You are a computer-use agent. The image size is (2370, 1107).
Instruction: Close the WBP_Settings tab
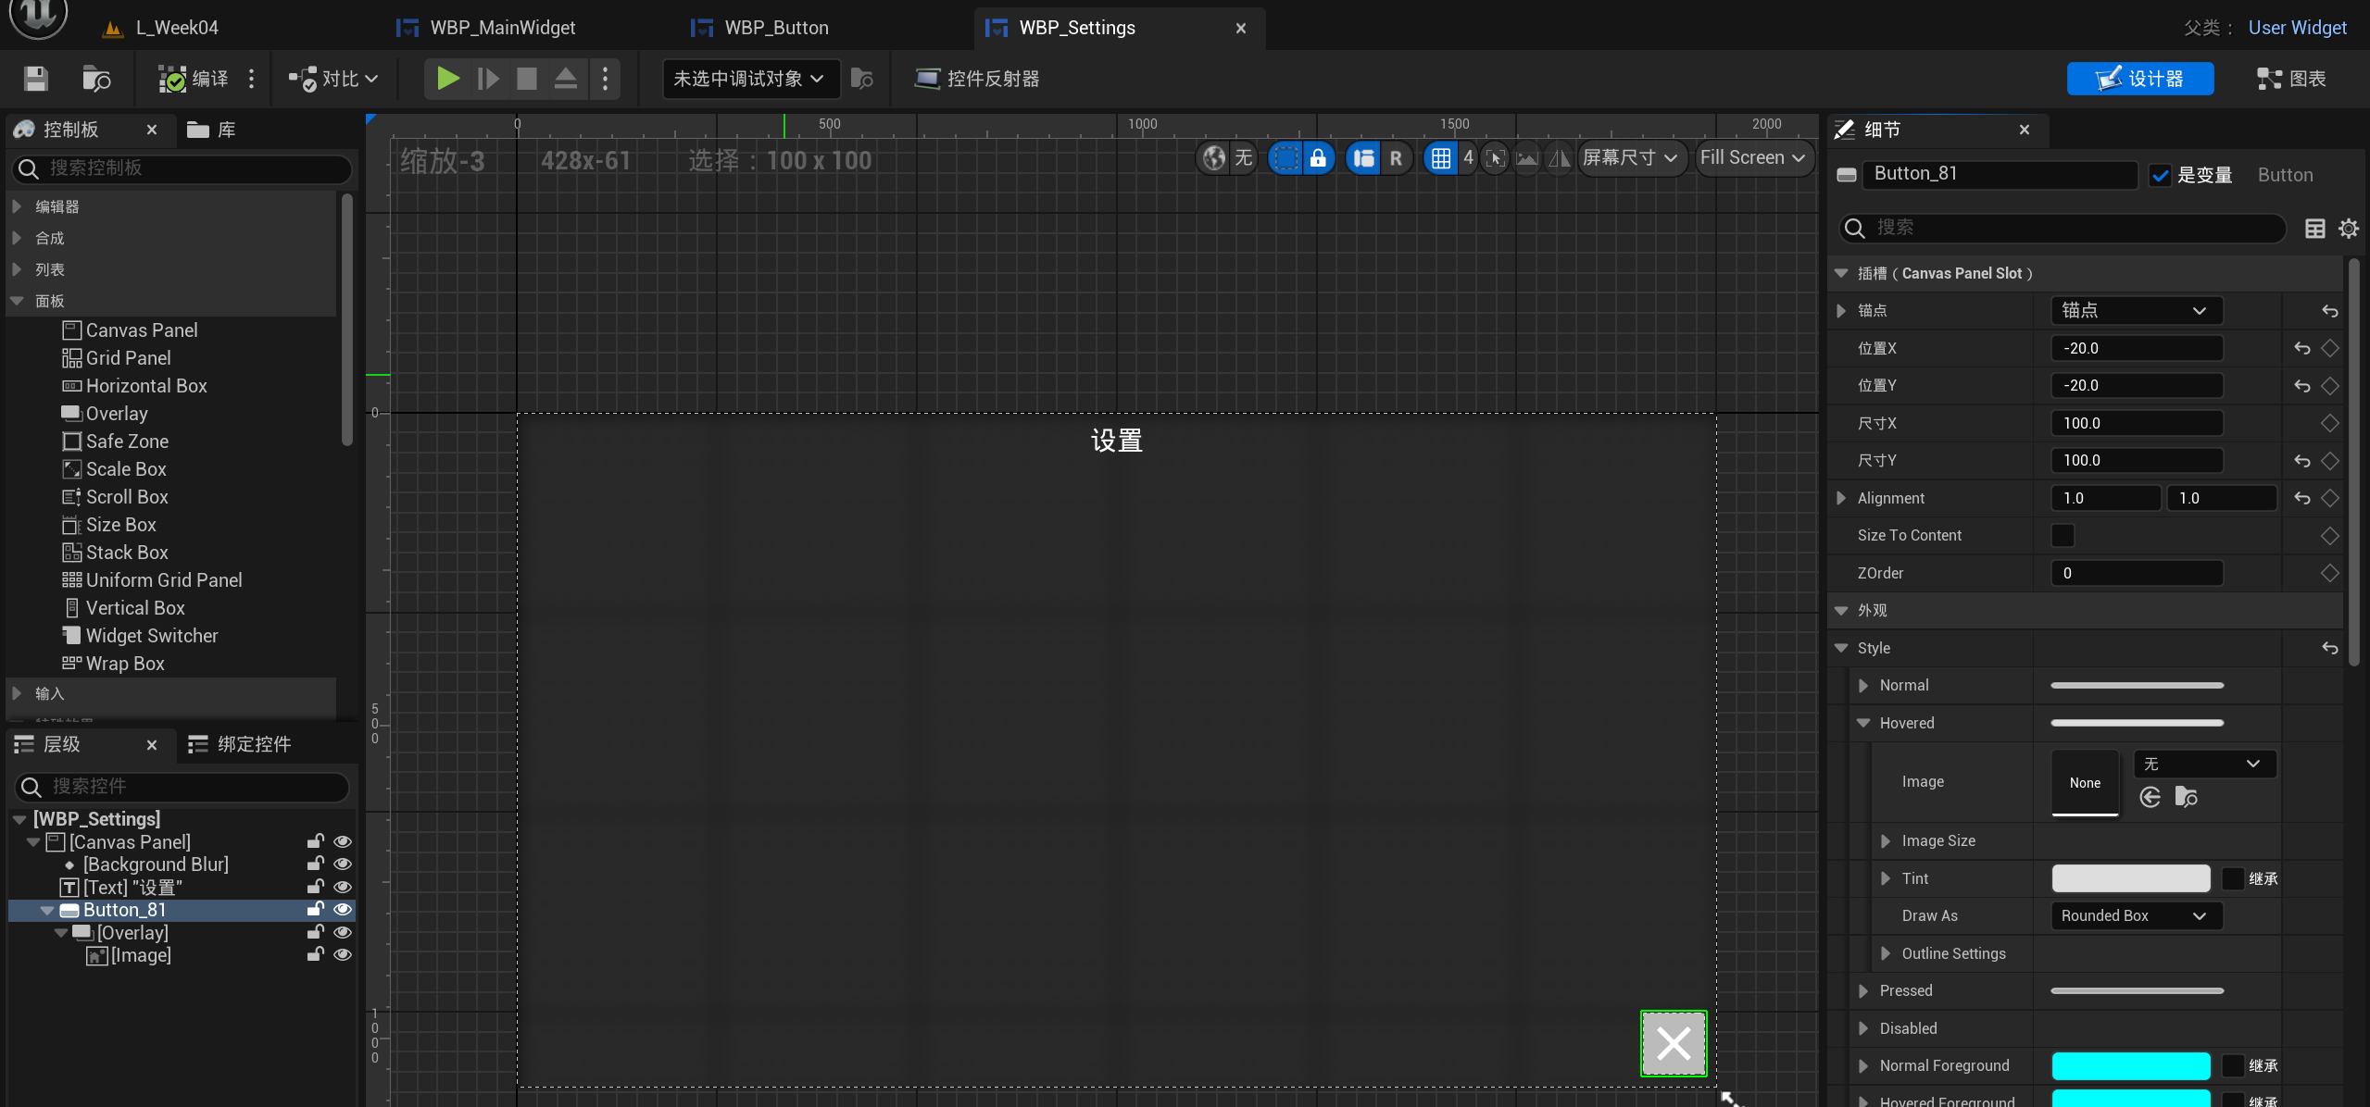click(x=1241, y=28)
